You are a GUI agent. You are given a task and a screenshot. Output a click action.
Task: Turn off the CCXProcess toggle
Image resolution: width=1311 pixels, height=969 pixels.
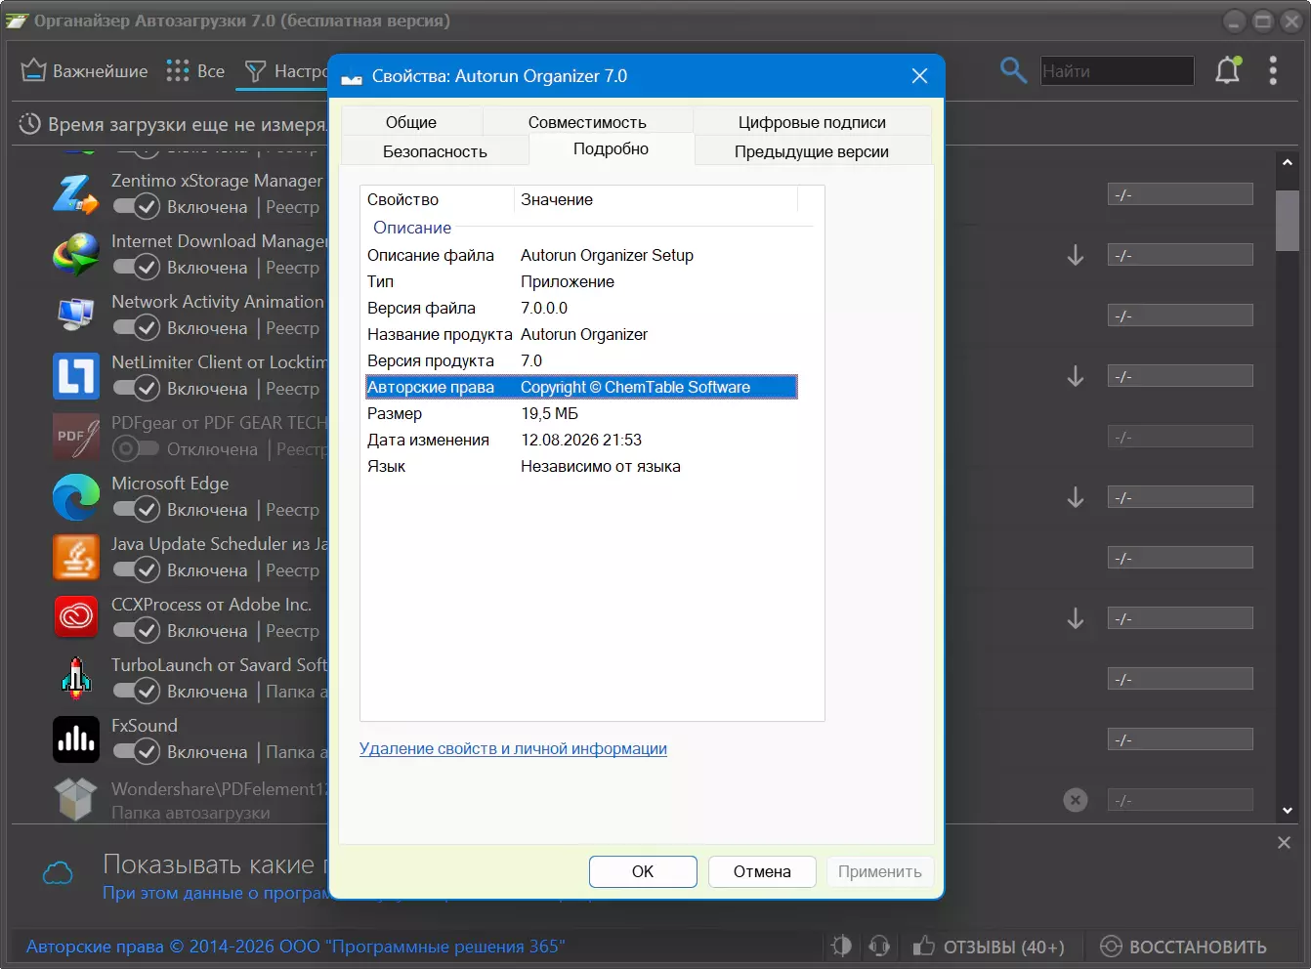pos(136,631)
